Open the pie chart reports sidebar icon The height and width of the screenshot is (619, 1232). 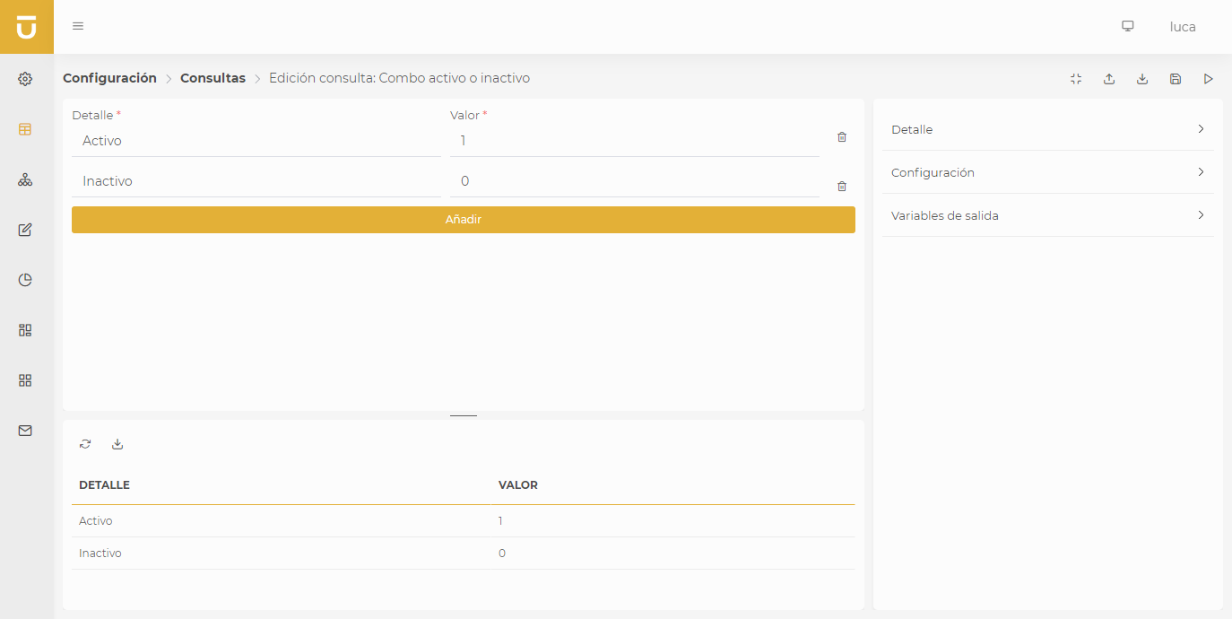[25, 280]
